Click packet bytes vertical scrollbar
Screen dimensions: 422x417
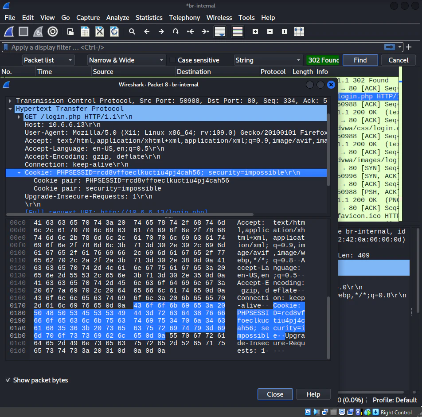coord(328,327)
